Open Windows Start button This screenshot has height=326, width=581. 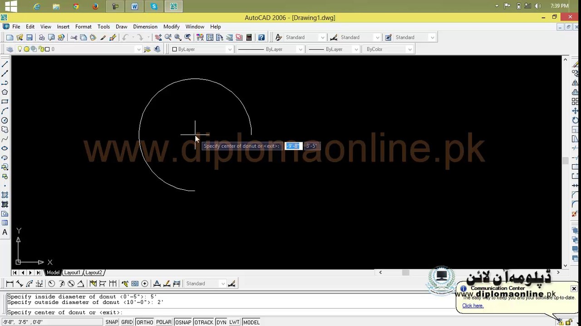[x=10, y=6]
